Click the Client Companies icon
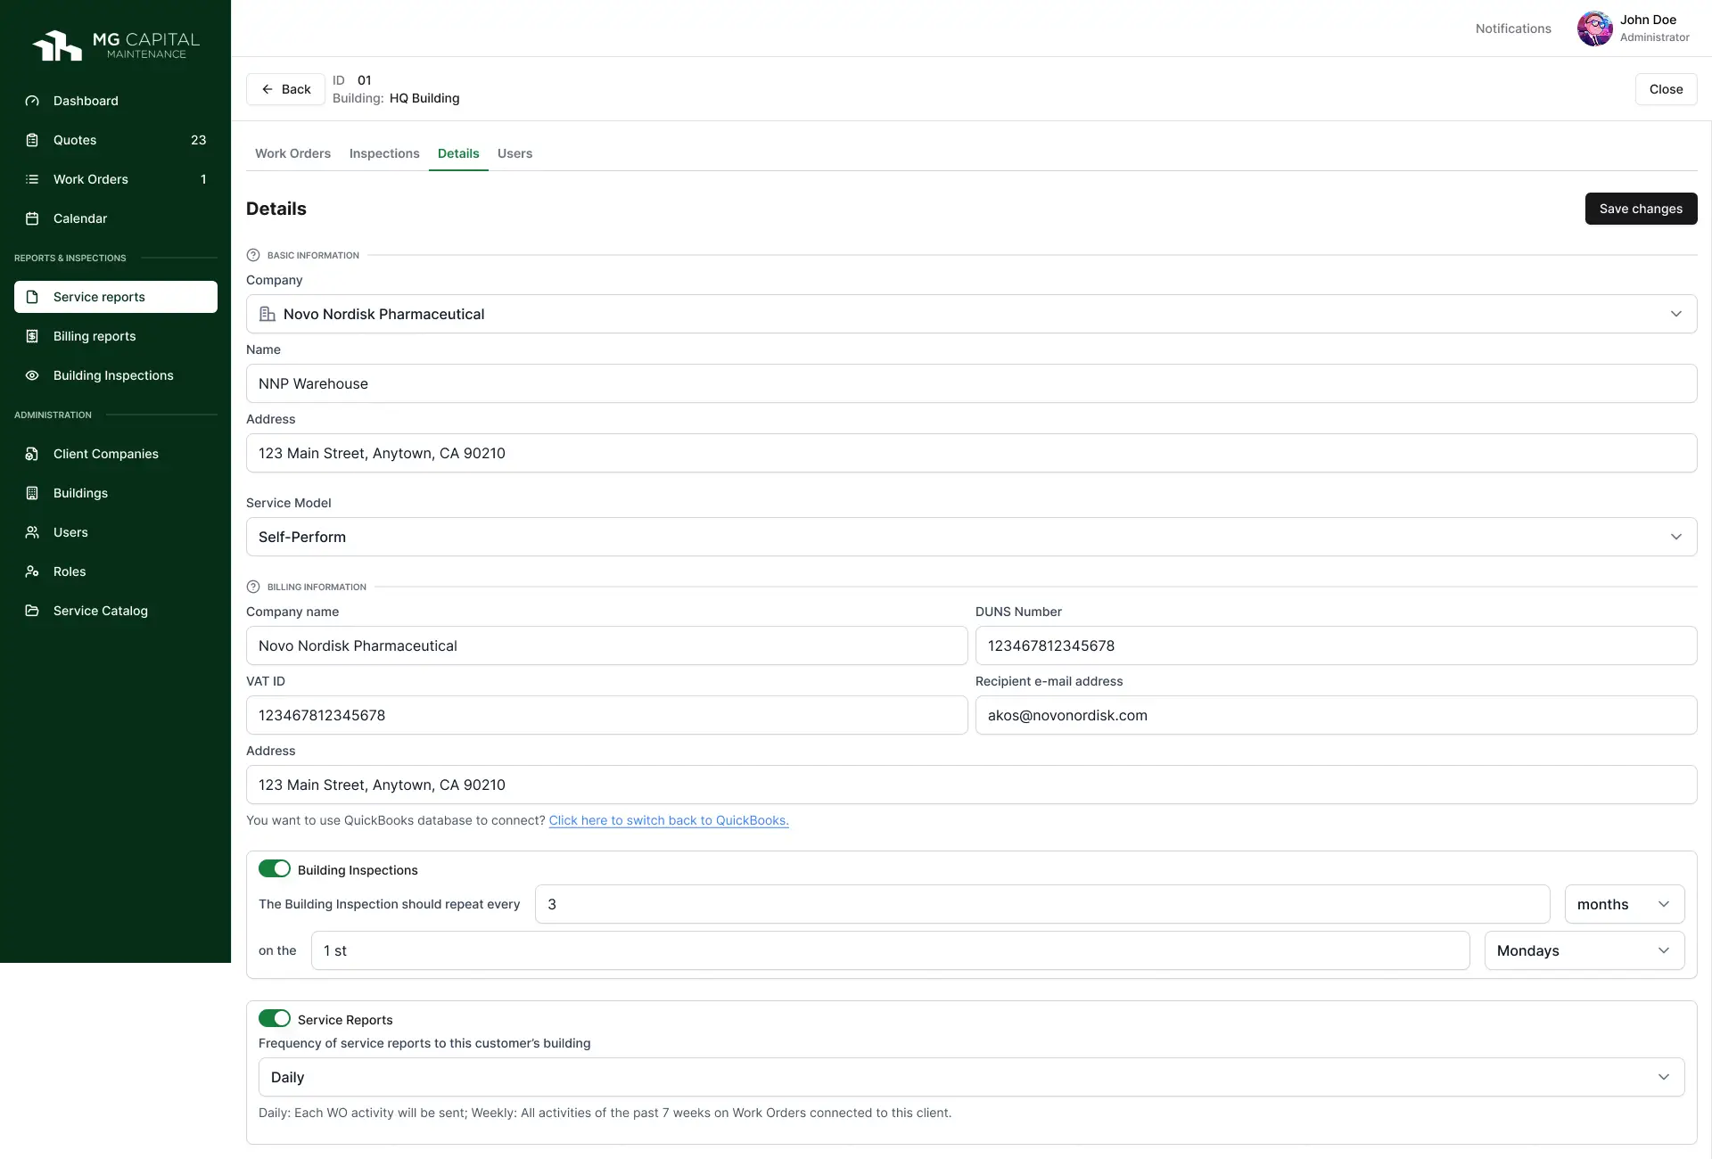The height and width of the screenshot is (1159, 1712). click(32, 454)
